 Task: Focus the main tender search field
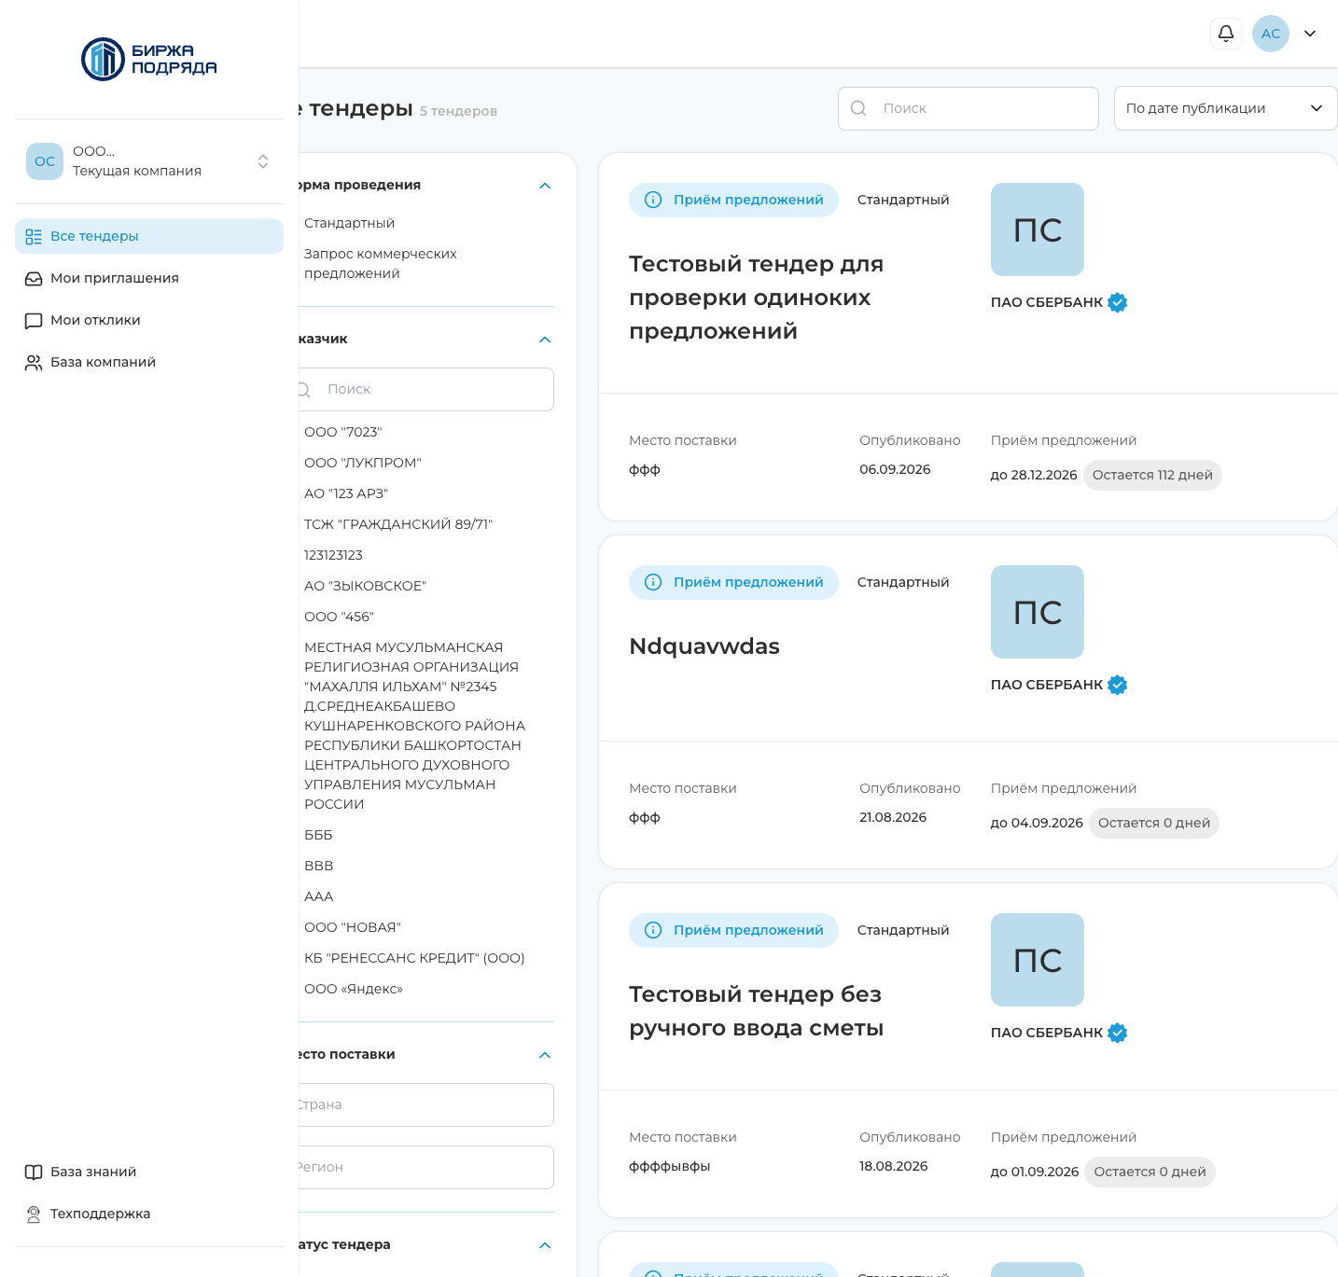(969, 109)
